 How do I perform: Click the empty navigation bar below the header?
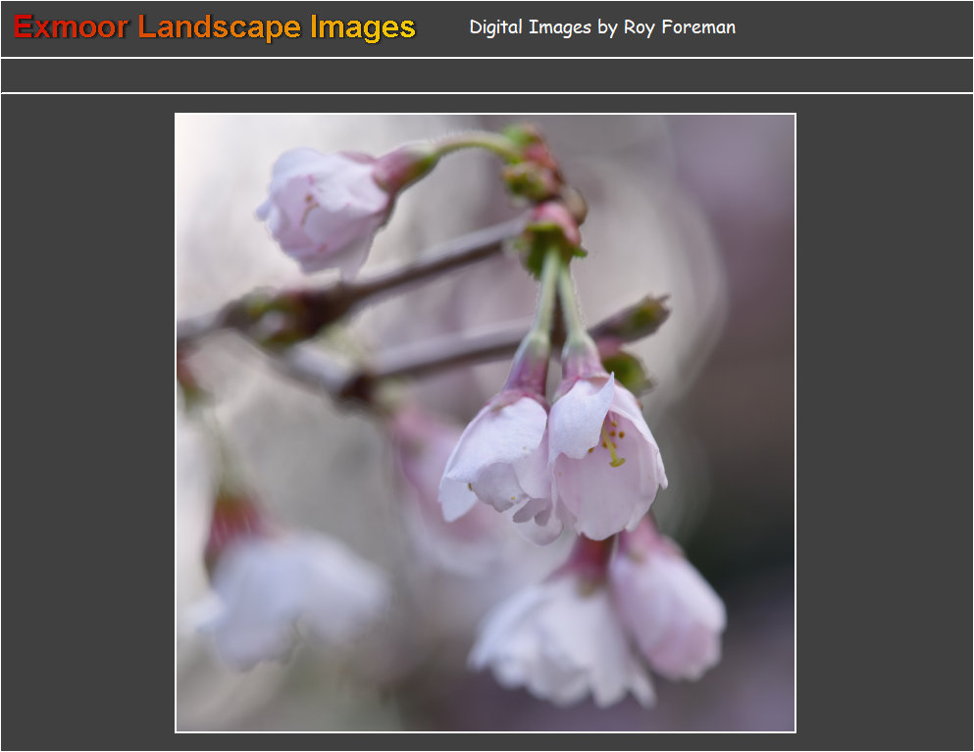click(x=487, y=75)
